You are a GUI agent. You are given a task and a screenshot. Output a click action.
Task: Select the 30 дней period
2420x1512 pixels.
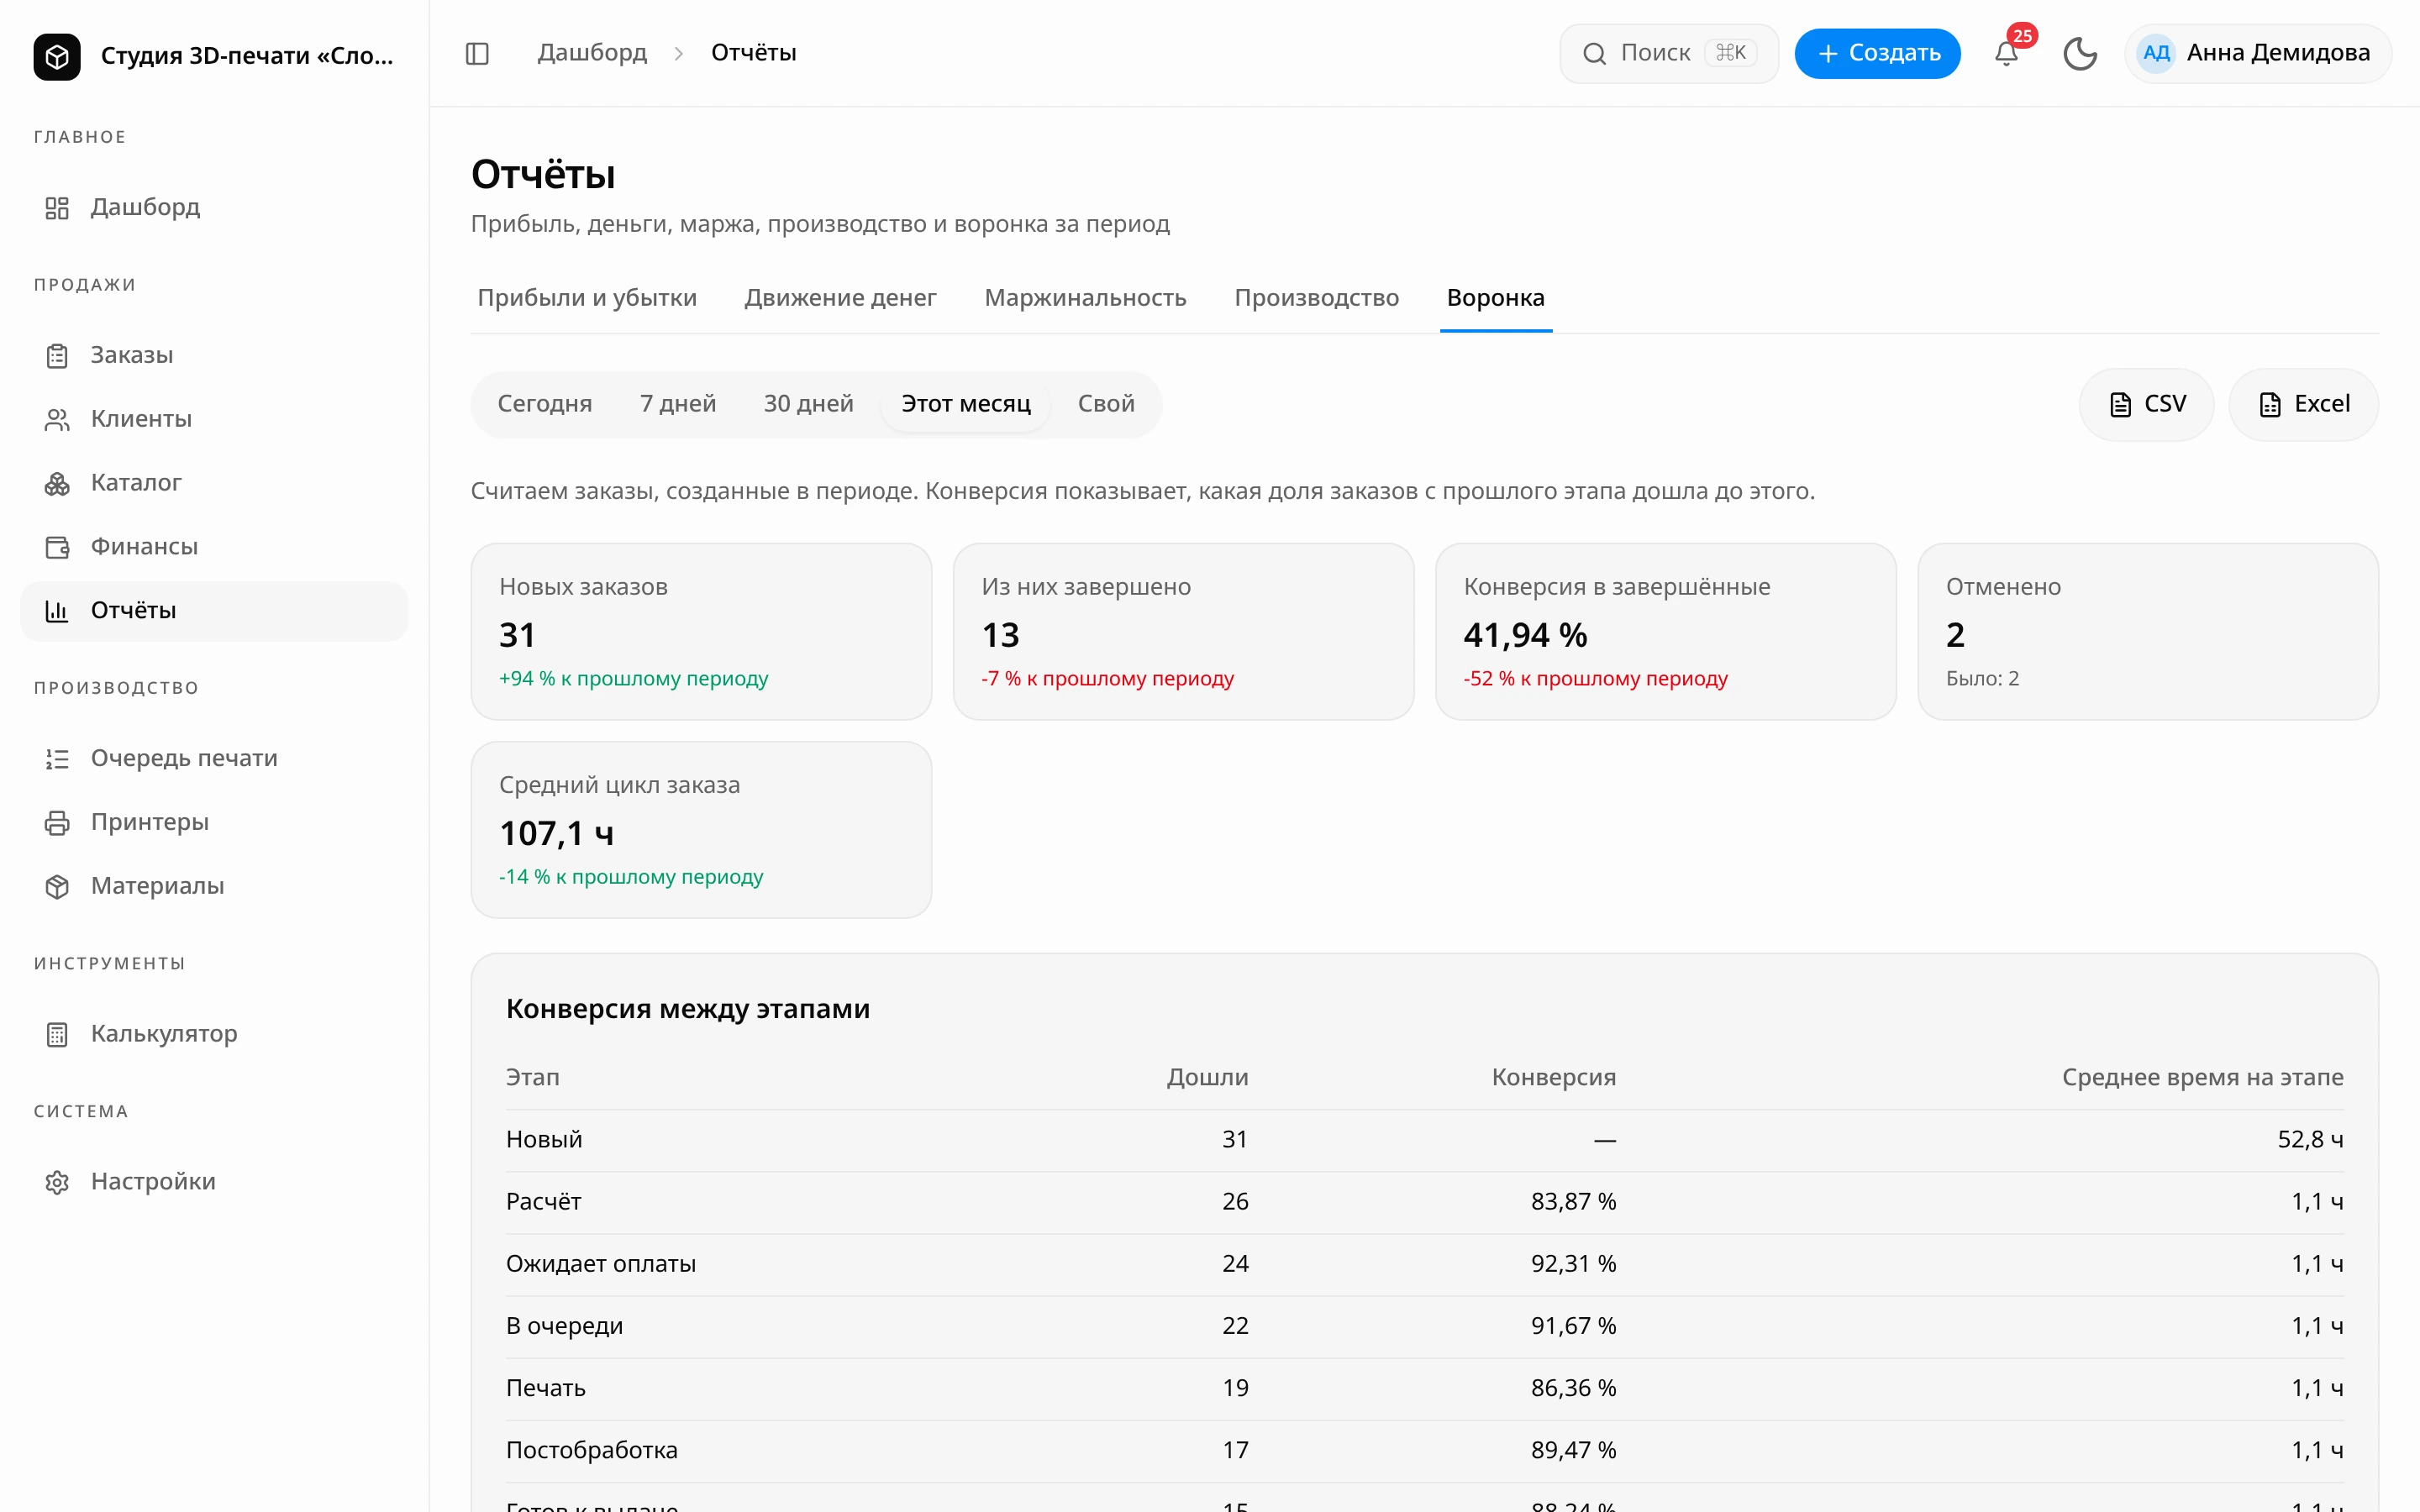point(808,404)
